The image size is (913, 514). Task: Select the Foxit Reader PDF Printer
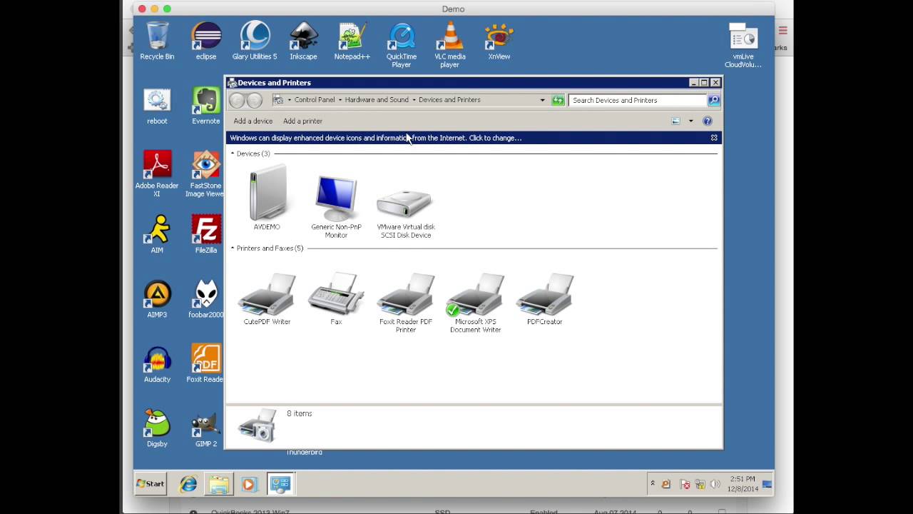(405, 302)
